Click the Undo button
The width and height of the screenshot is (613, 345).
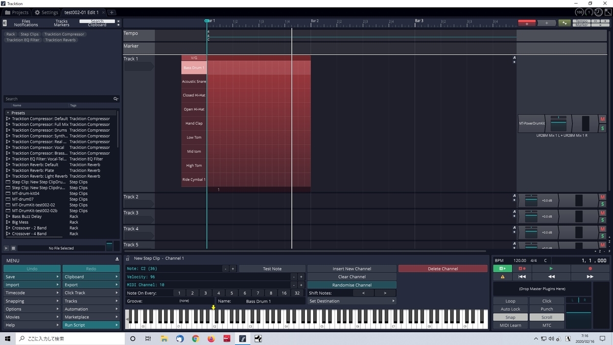(x=32, y=268)
